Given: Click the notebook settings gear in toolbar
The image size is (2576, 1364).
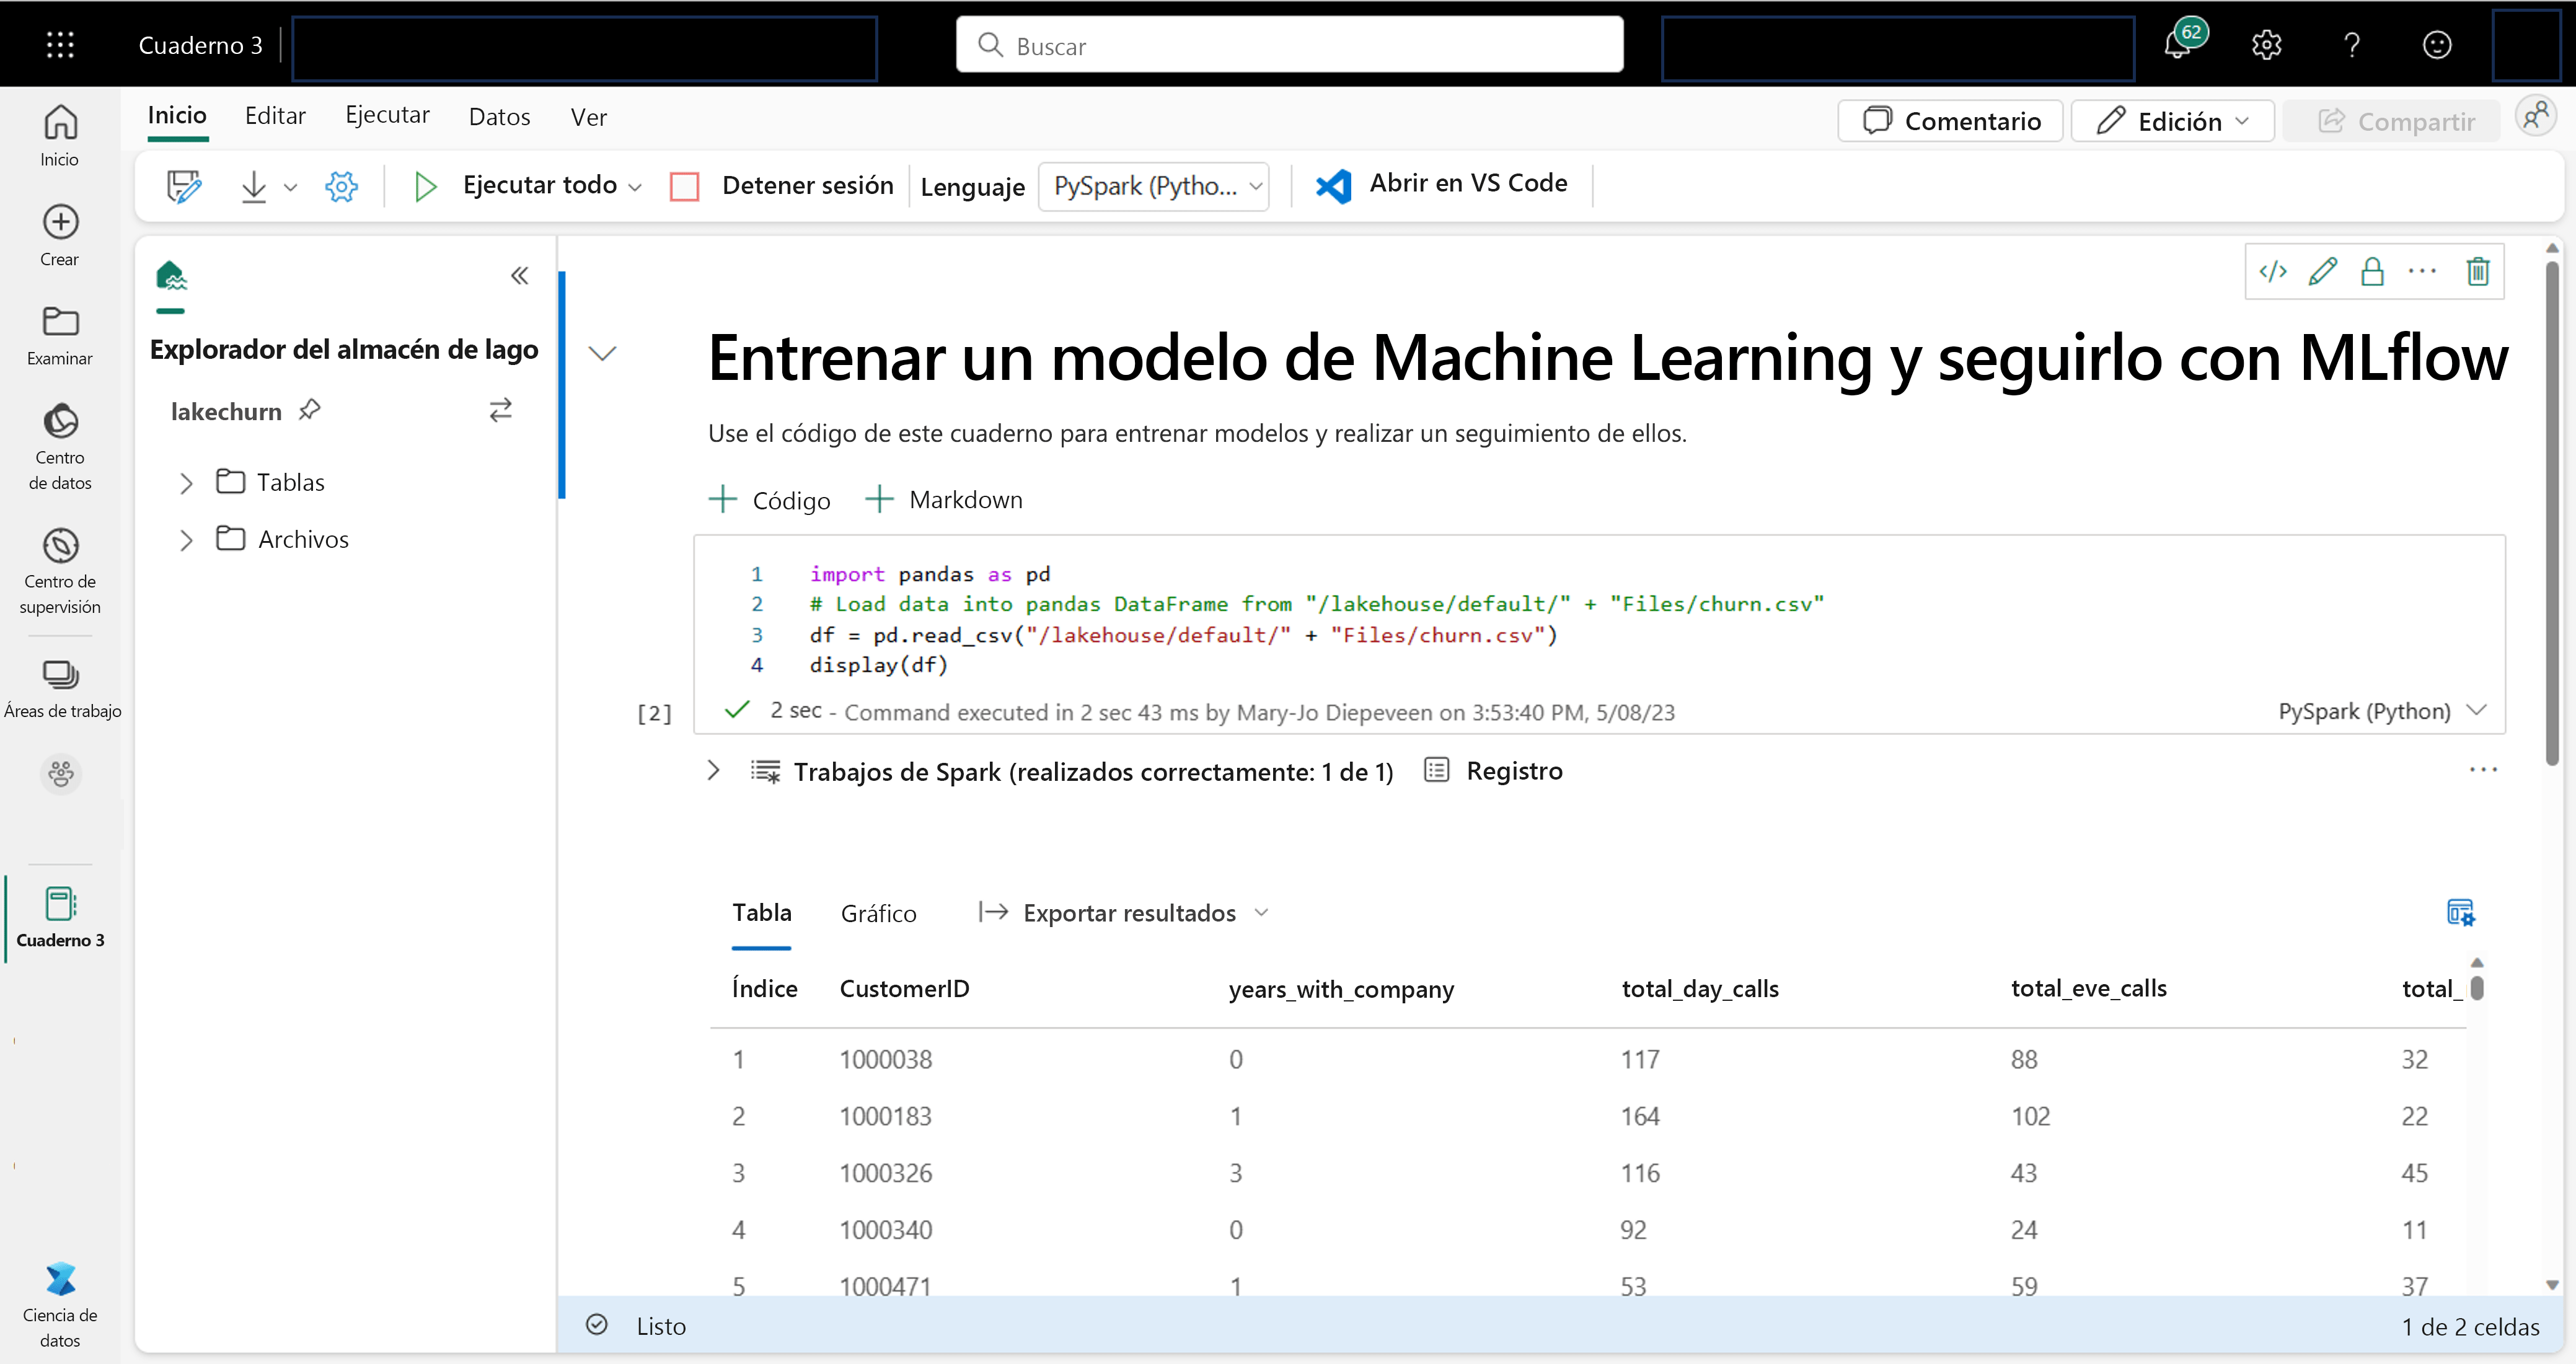Looking at the screenshot, I should click(x=341, y=186).
